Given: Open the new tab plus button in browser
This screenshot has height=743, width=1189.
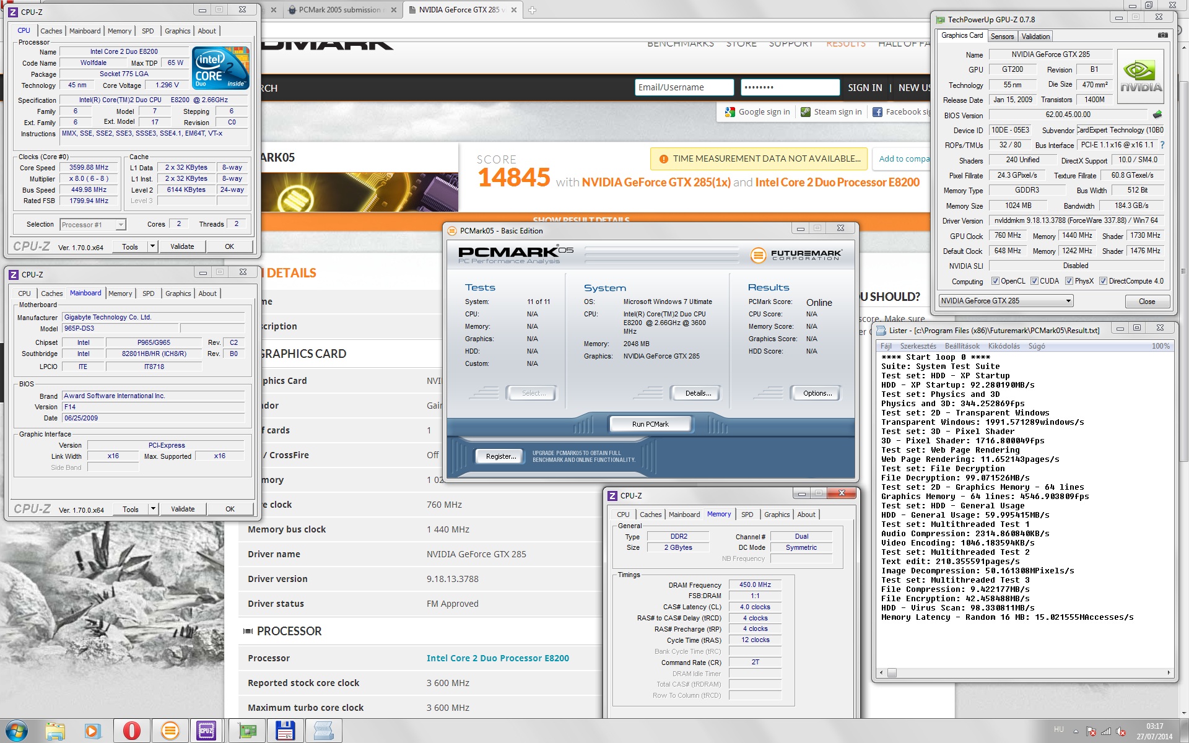Looking at the screenshot, I should (x=532, y=10).
